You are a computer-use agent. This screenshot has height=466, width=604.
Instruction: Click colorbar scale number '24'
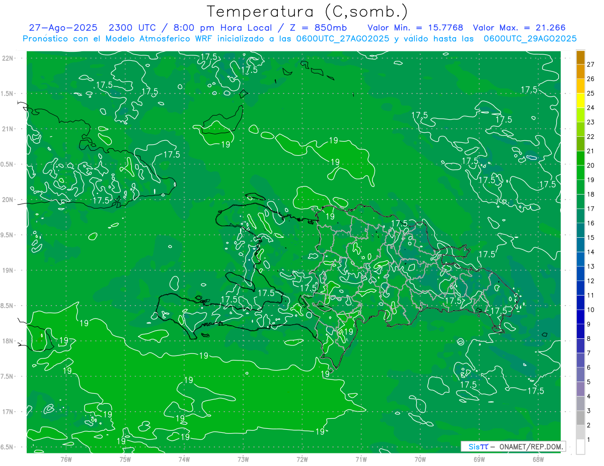tap(591, 108)
